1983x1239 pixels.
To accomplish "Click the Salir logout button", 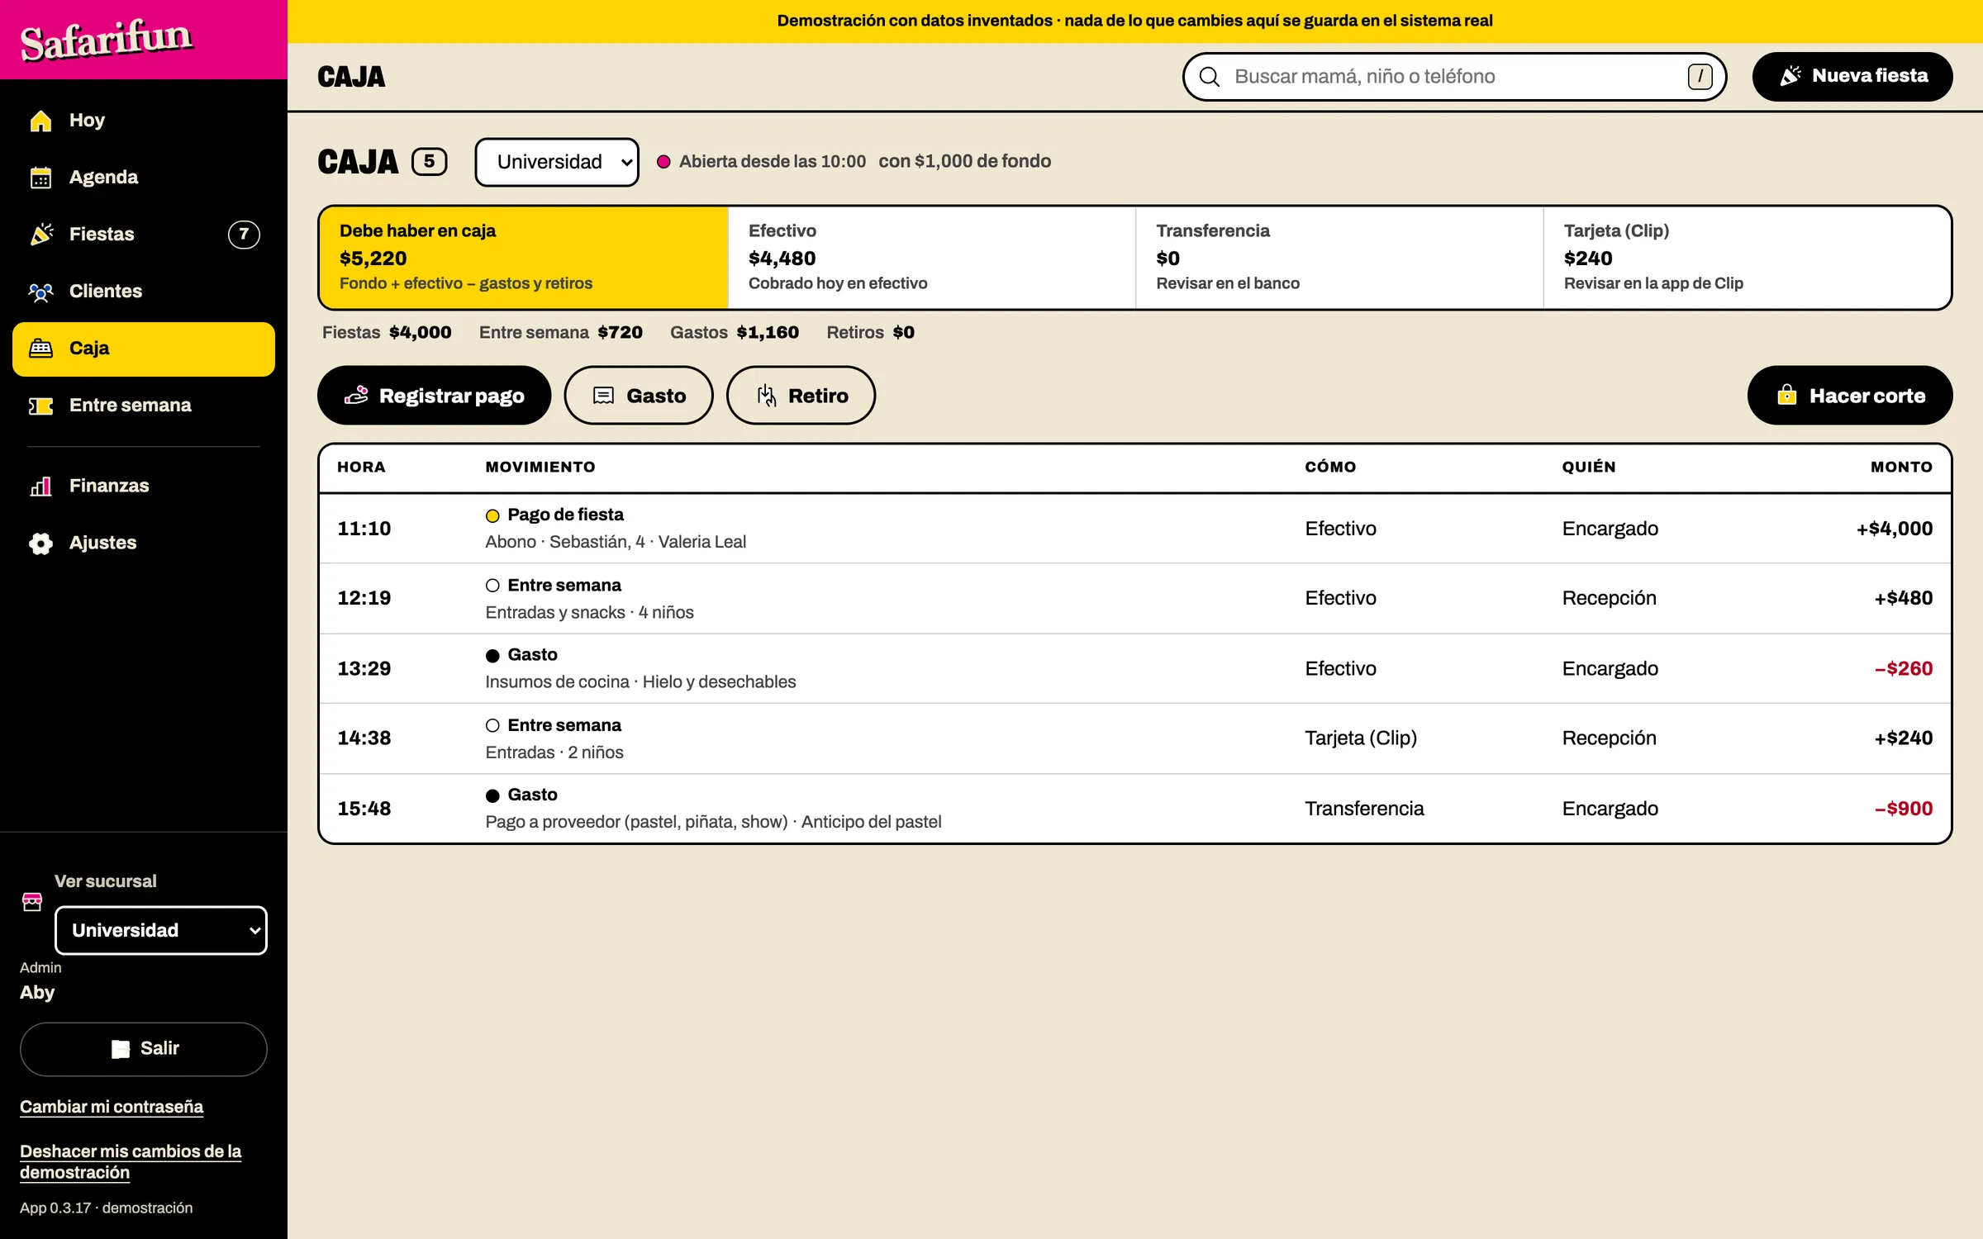I will 144,1049.
